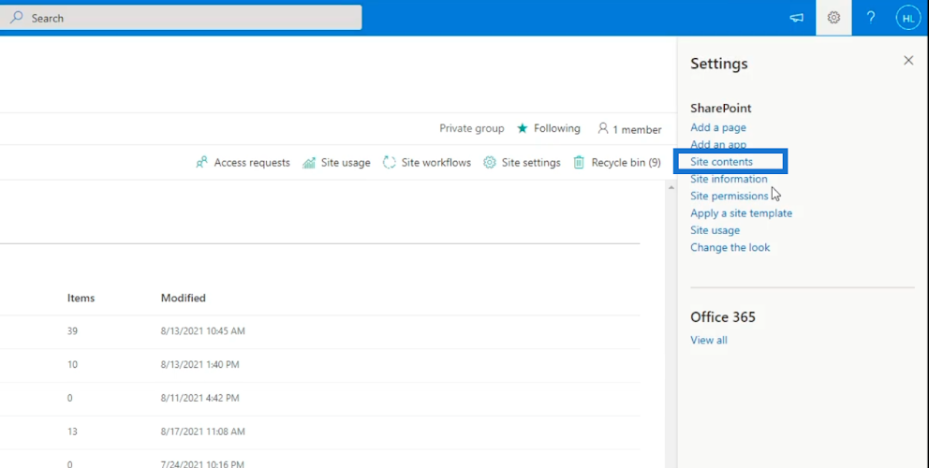Select Add an app link
The image size is (929, 468).
pyautogui.click(x=718, y=144)
